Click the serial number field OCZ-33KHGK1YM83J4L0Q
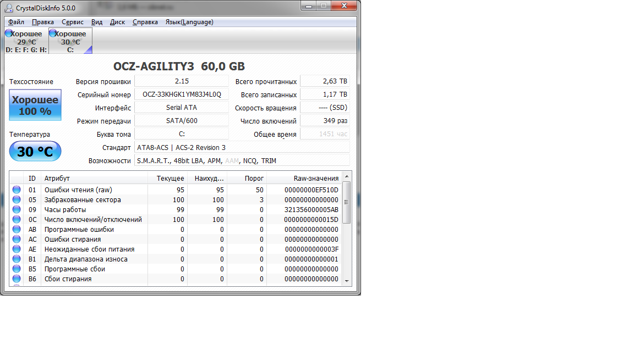 coord(182,94)
